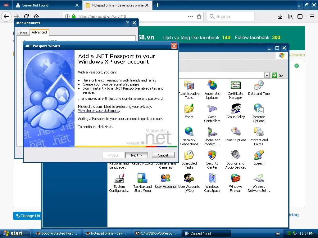
Task: Open Security Center icon
Action: [212, 160]
